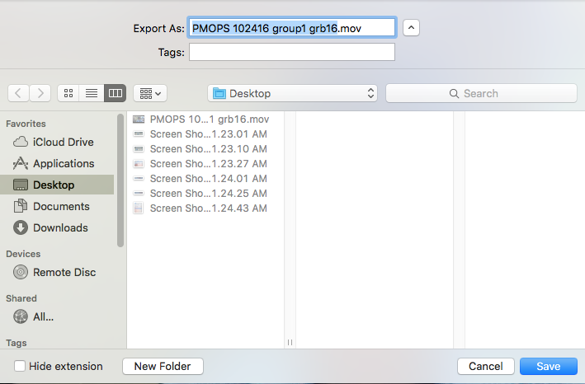585x384 pixels.
Task: Select Desktop in sidebar Favorites
Action: coord(57,185)
